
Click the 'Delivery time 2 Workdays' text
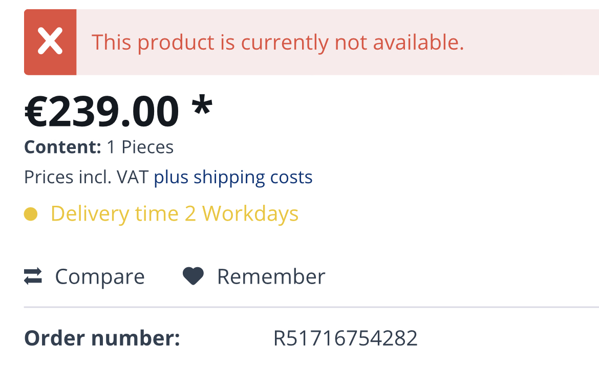click(174, 214)
